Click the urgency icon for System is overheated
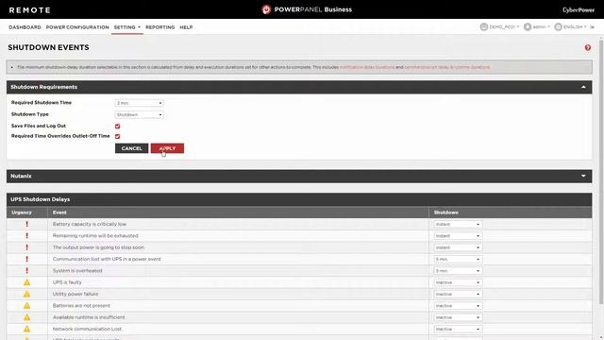The width and height of the screenshot is (604, 340). click(x=27, y=271)
